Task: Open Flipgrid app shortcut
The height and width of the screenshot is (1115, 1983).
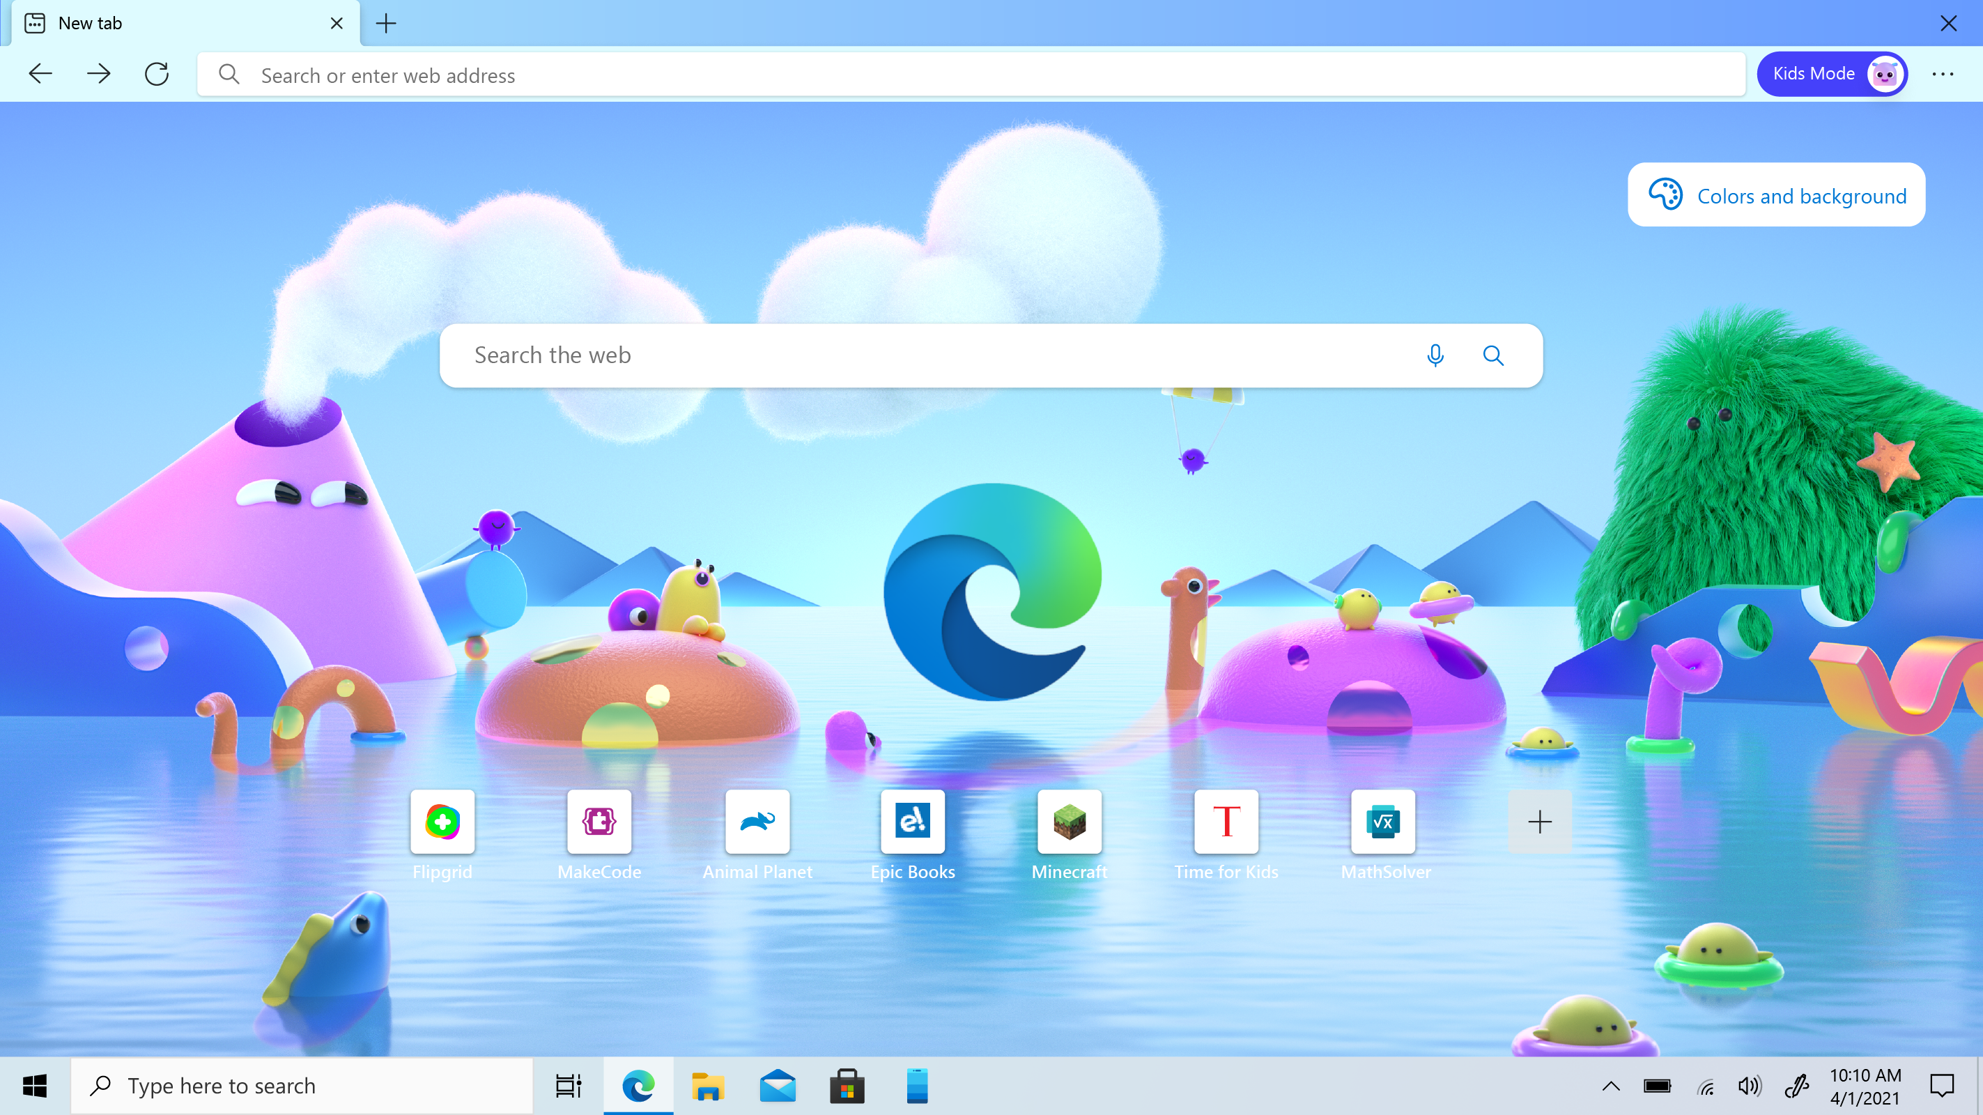Action: (x=441, y=821)
